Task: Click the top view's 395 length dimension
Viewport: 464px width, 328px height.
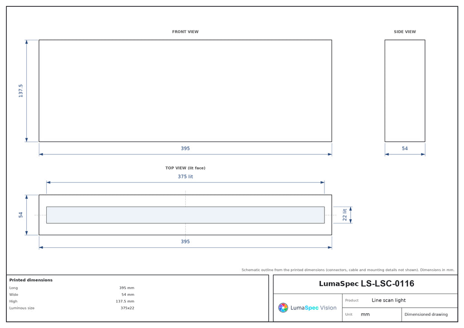Action: tap(185, 241)
